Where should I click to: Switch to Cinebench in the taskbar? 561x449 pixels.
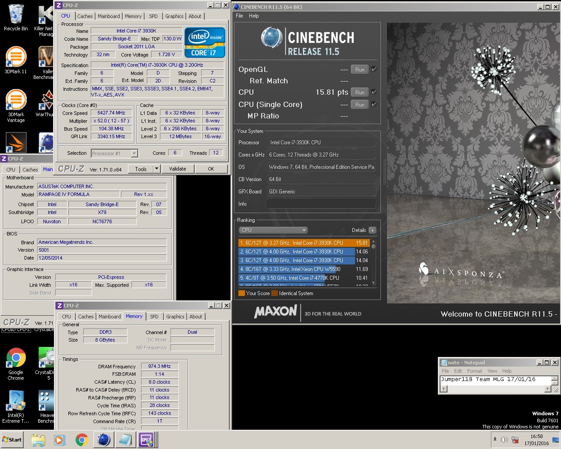103,440
